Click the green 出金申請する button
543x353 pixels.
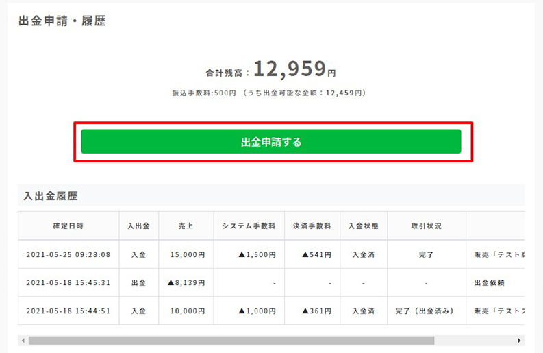click(x=270, y=141)
